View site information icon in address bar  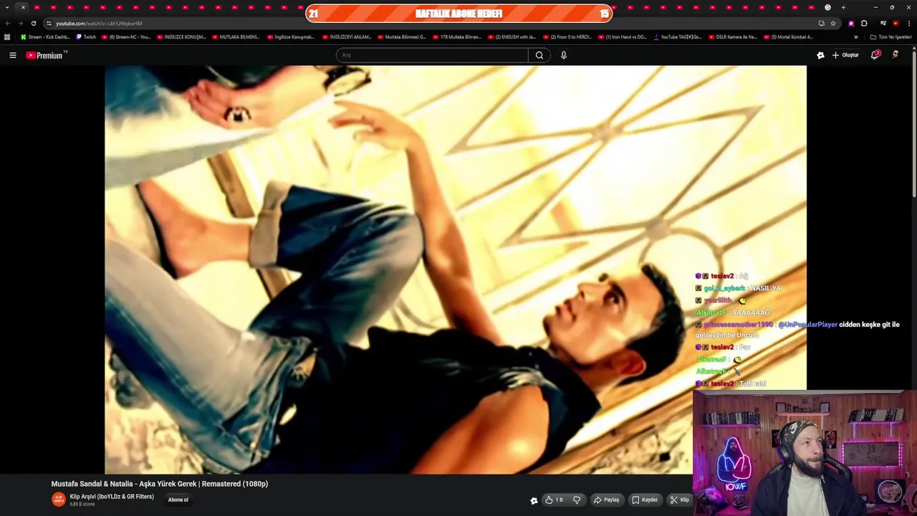(49, 24)
